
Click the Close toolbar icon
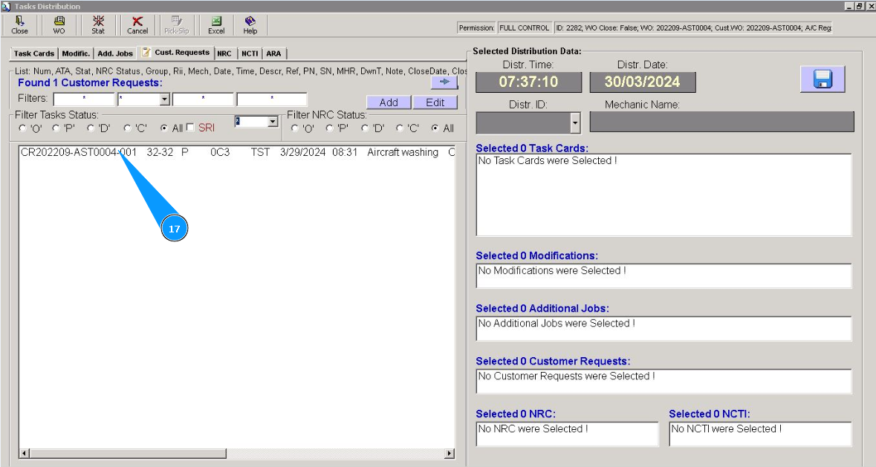coord(19,25)
